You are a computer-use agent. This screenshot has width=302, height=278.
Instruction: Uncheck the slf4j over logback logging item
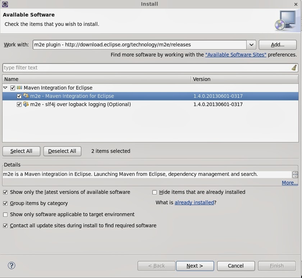coord(19,104)
